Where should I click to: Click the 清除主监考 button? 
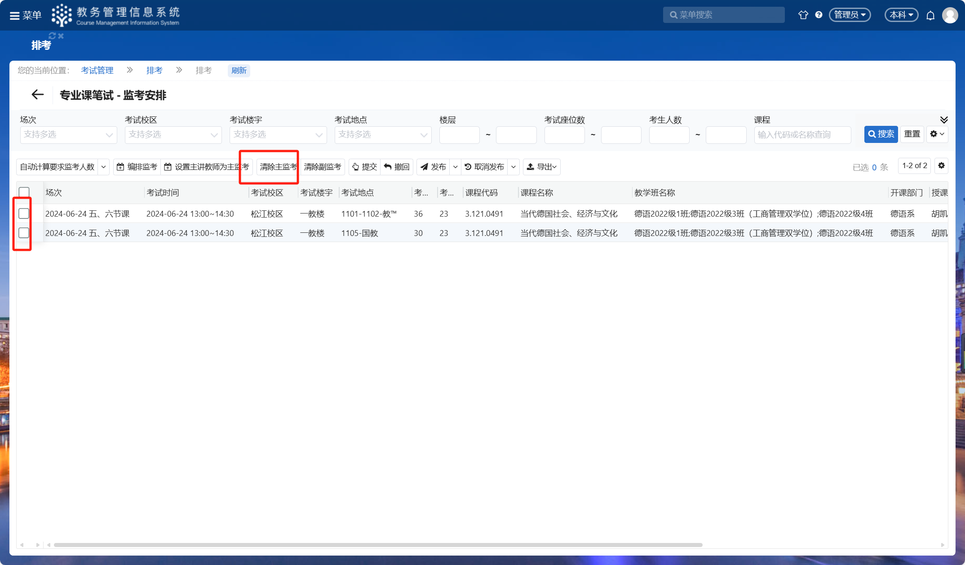coord(278,167)
